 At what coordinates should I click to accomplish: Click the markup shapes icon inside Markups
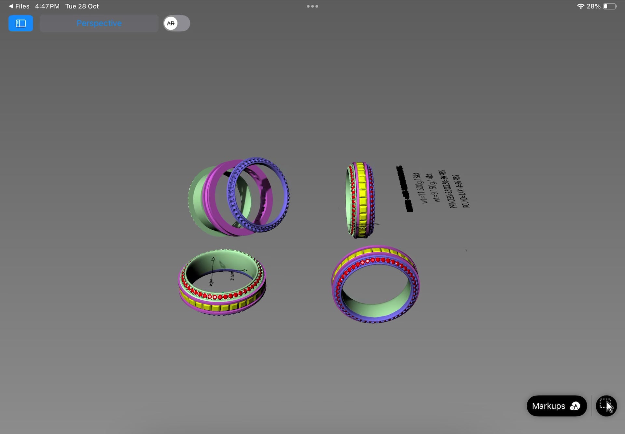575,406
